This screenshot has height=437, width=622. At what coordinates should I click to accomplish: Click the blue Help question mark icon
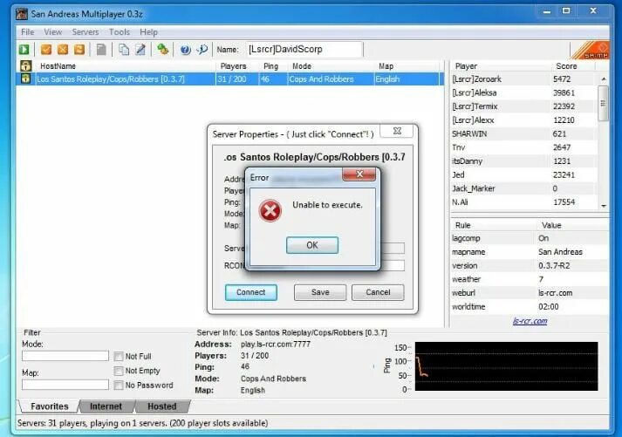click(x=185, y=50)
